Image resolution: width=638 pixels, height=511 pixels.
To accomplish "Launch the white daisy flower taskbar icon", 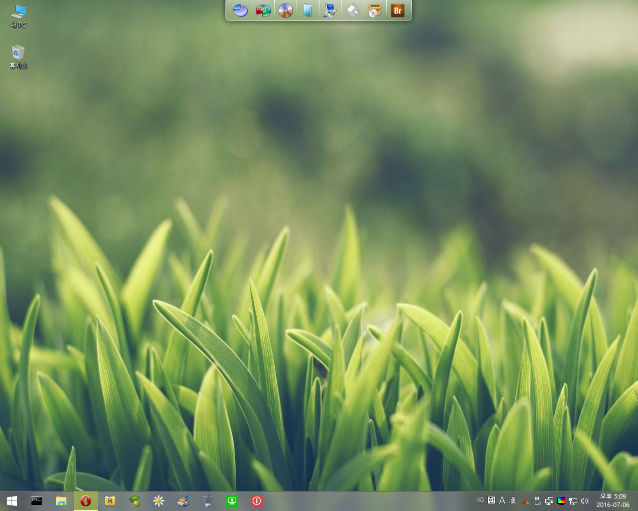I will (x=159, y=501).
